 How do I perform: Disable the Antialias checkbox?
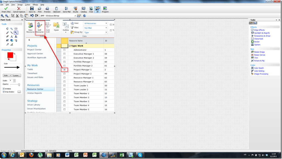4,89
